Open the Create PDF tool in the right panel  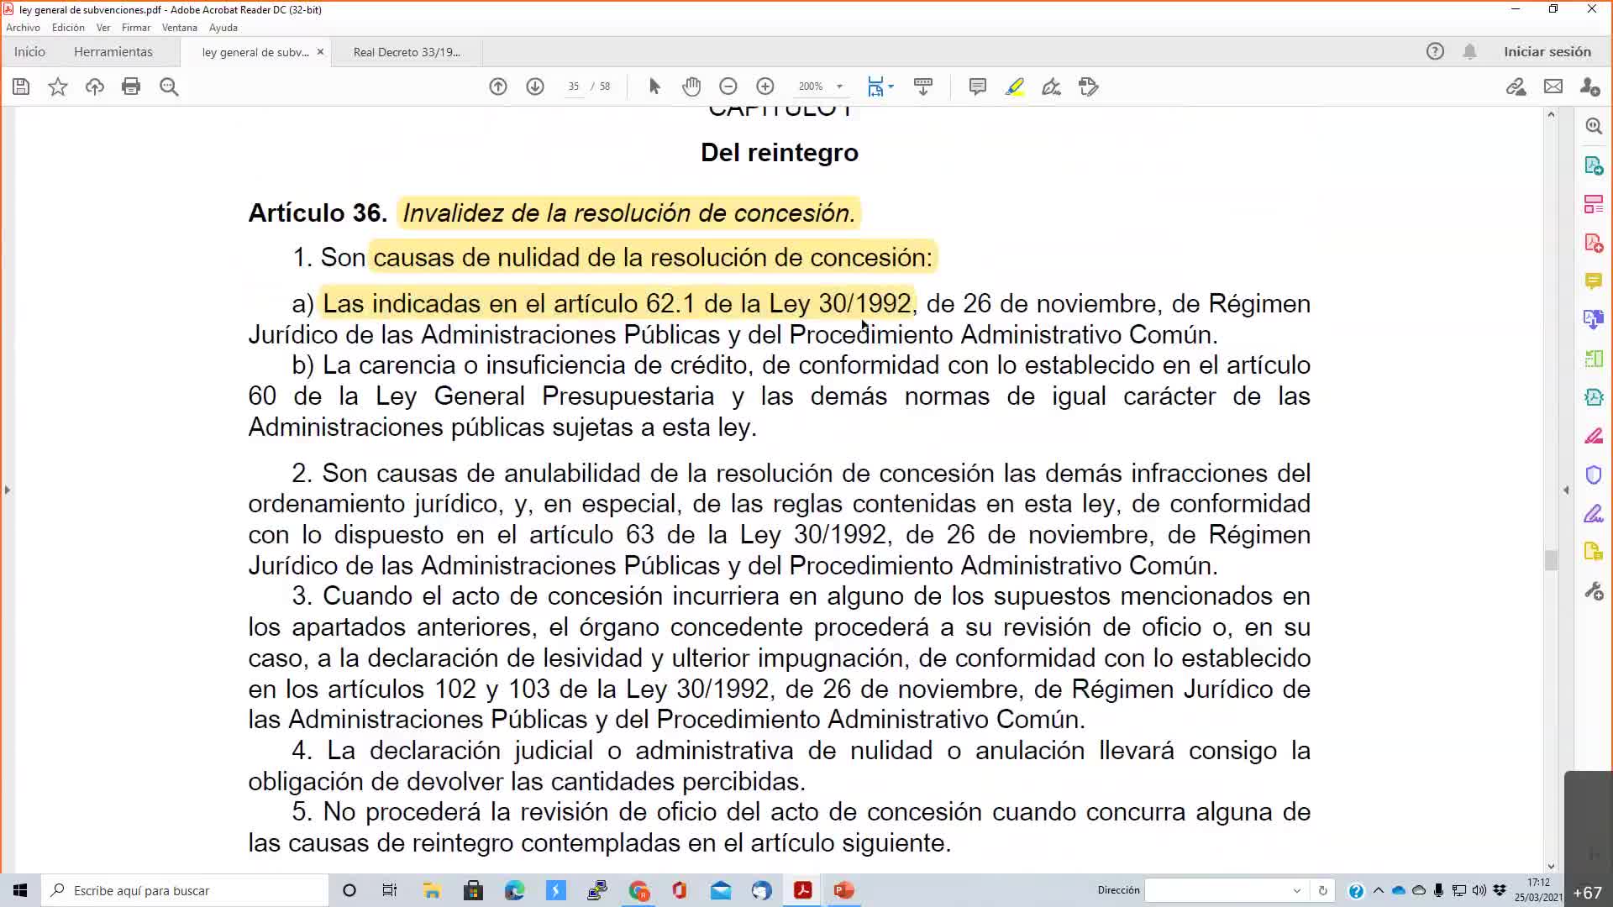pos(1594,244)
